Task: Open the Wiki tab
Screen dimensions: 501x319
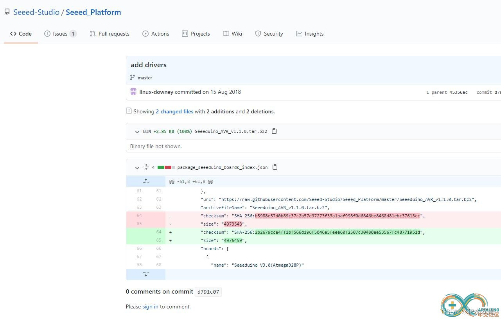Action: coord(232,34)
